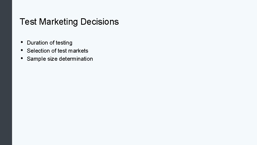Select the "Duration of testing" bullet line
This screenshot has height=145, width=257.
tap(50, 43)
